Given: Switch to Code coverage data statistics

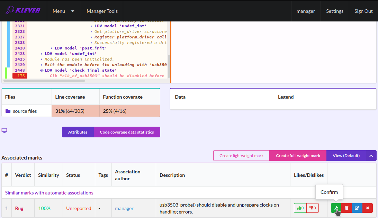Looking at the screenshot, I should pos(127,132).
